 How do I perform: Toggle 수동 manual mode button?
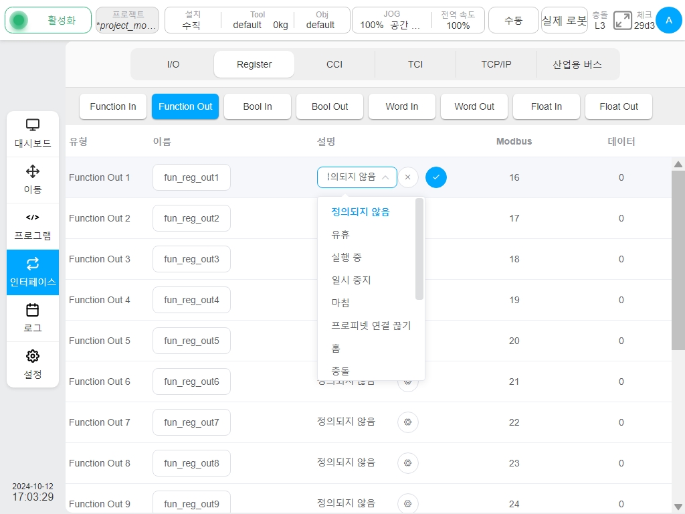[x=513, y=20]
